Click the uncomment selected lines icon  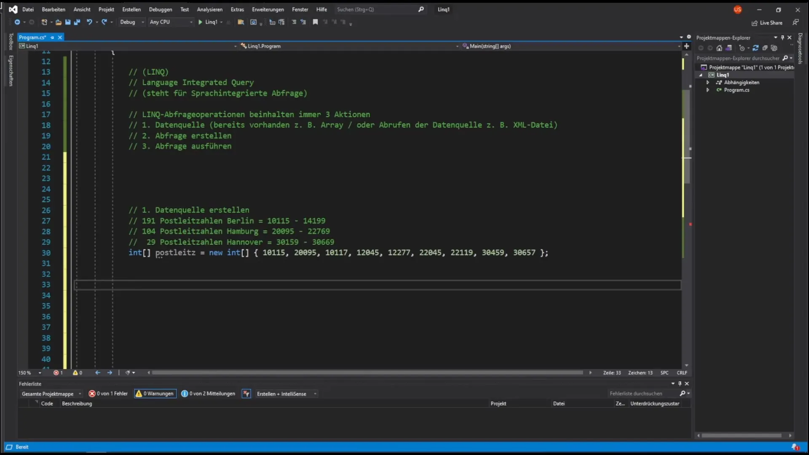(303, 22)
